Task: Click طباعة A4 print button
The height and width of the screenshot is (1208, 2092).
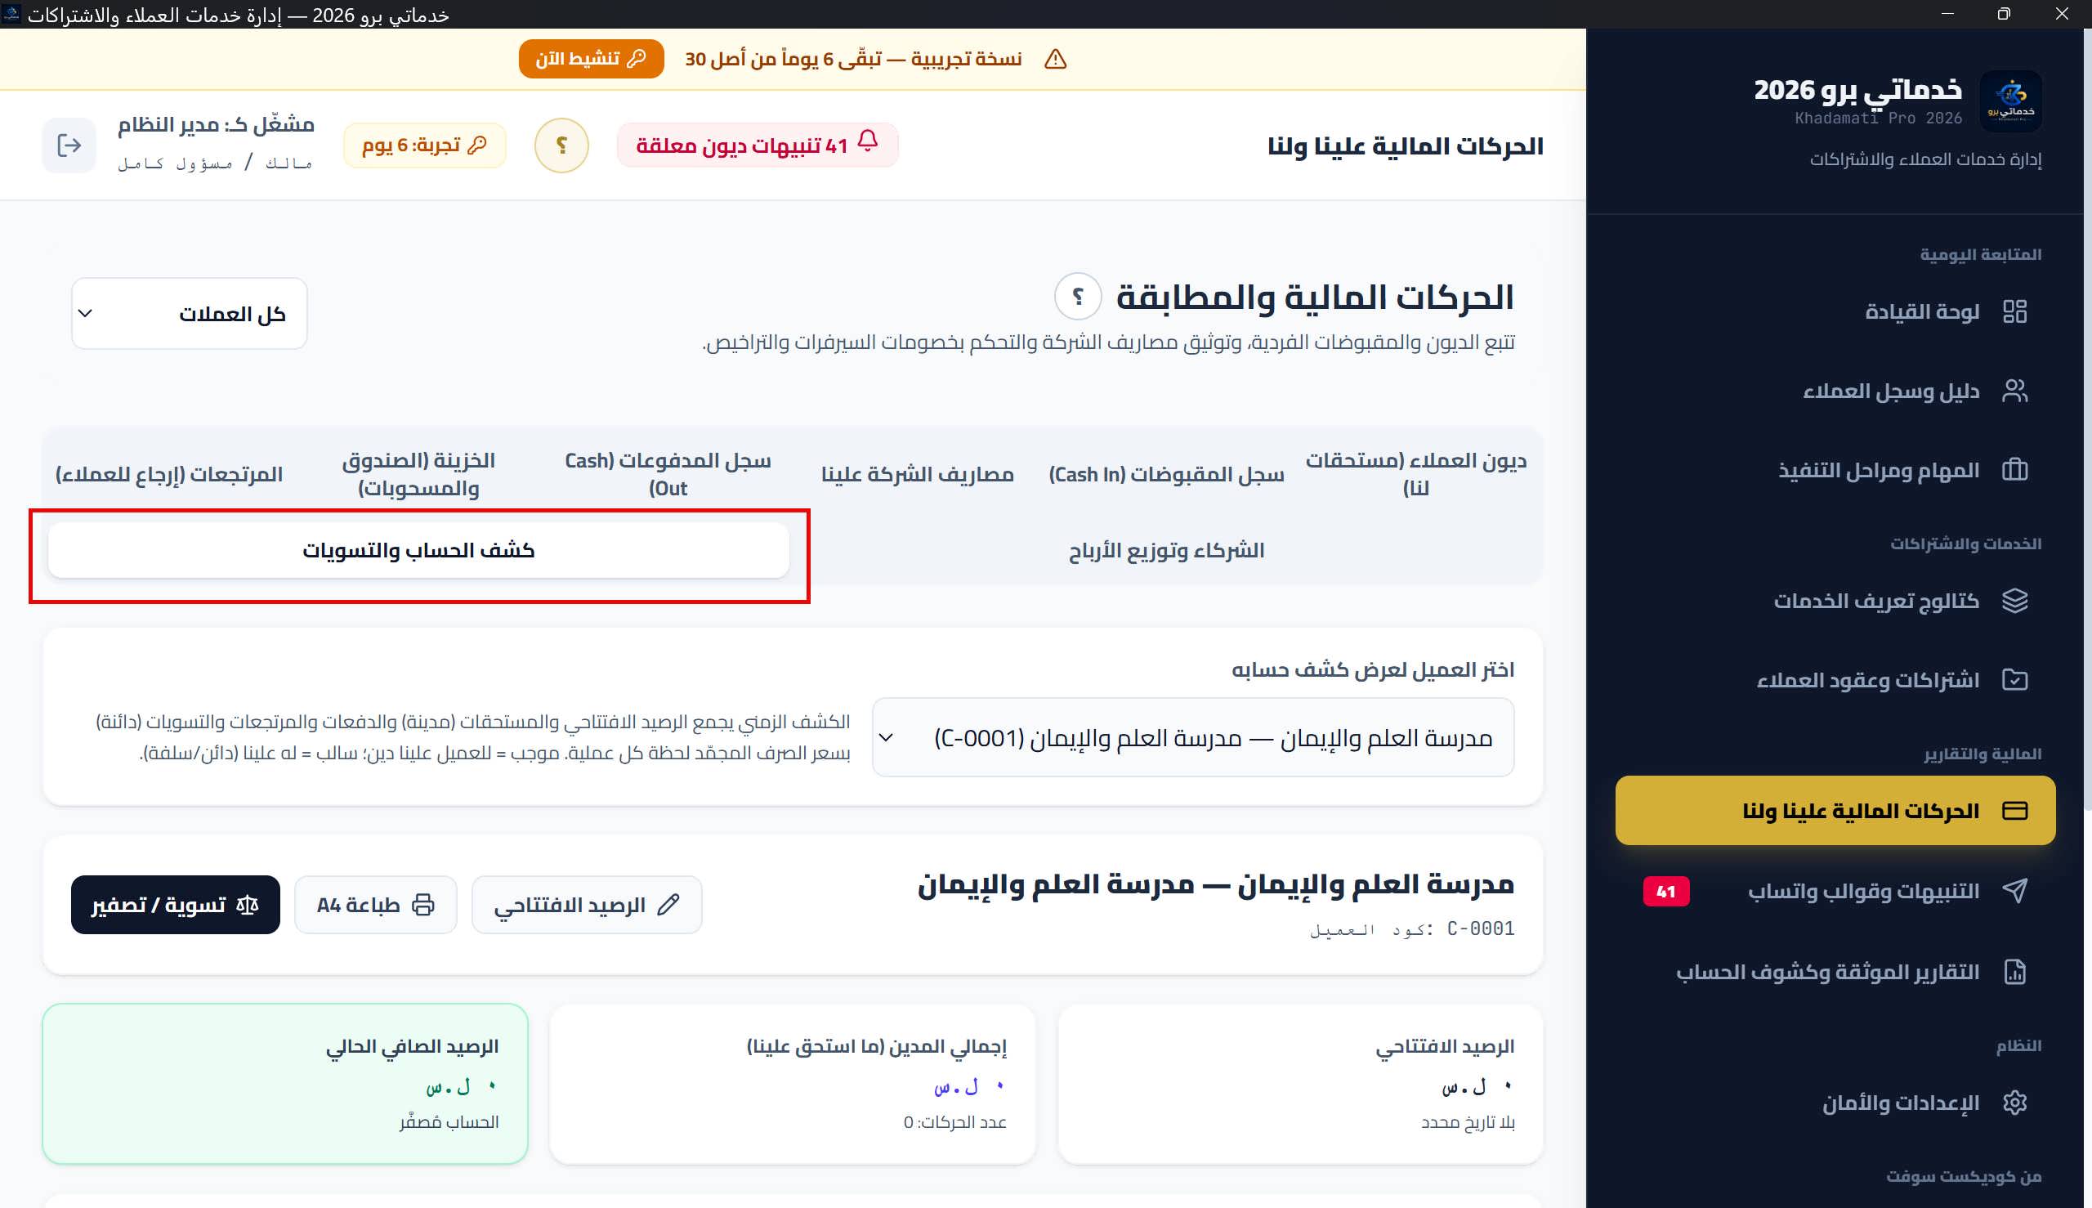Action: click(x=376, y=904)
